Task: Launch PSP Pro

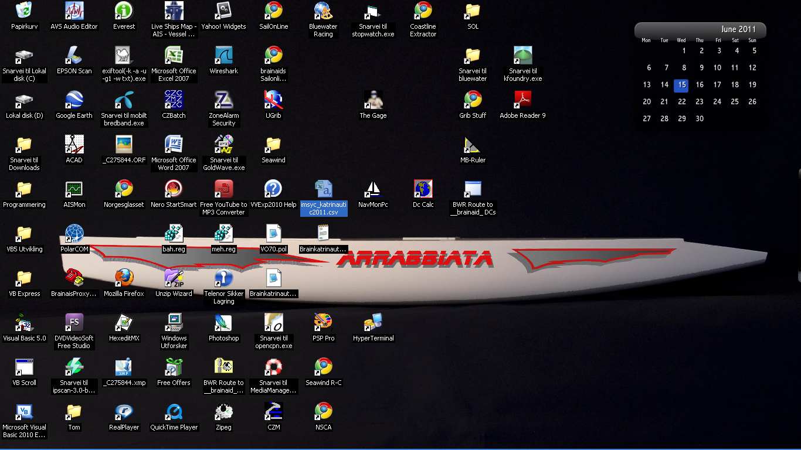Action: pos(323,322)
